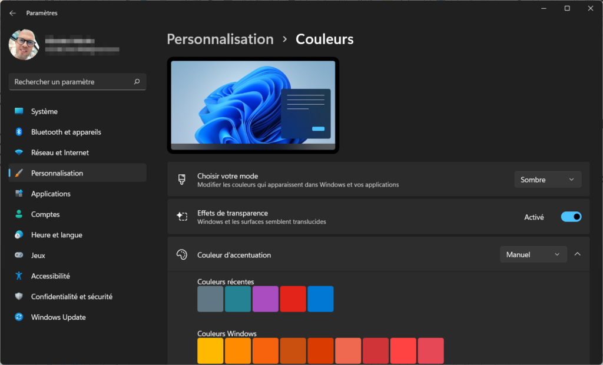Viewport: 603px width, 365px height.
Task: Click the Windows Update refresh icon
Action: [x=19, y=317]
